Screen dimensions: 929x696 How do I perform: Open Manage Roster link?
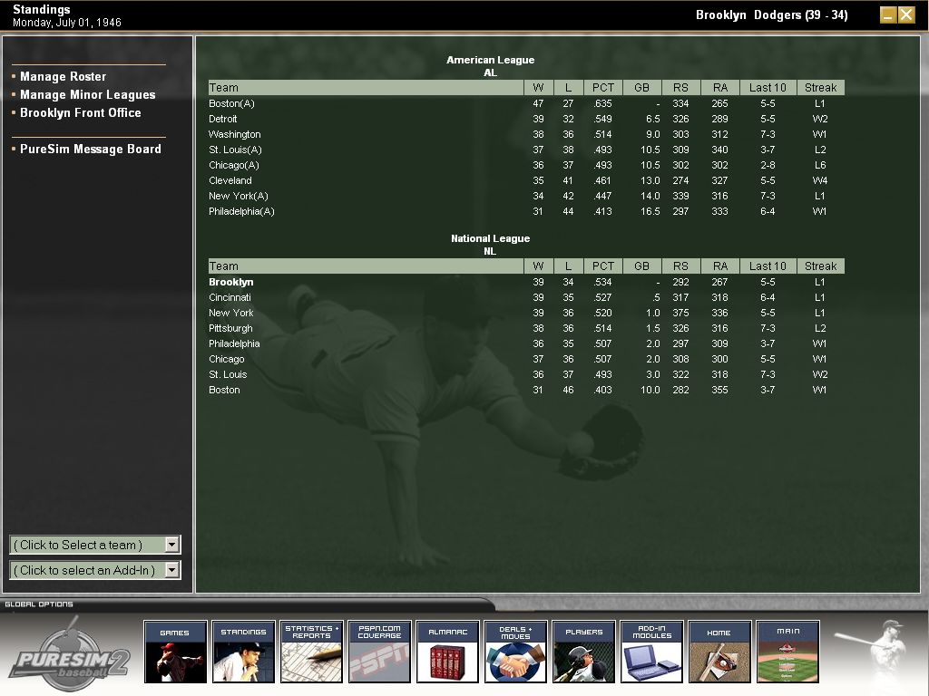(x=63, y=76)
